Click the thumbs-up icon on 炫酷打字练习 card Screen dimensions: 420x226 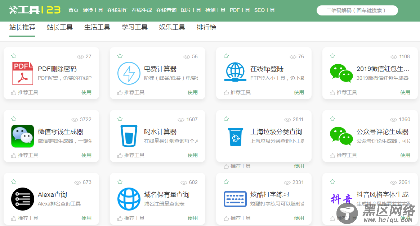click(226, 218)
